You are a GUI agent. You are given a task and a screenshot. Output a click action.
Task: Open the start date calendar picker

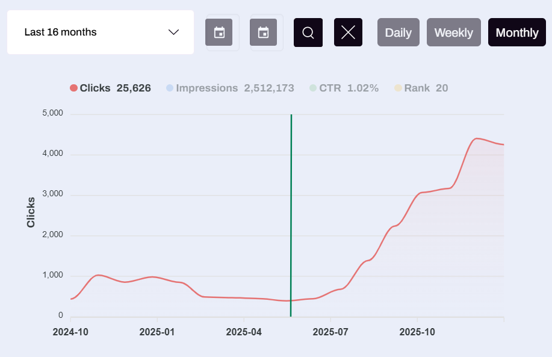[219, 33]
